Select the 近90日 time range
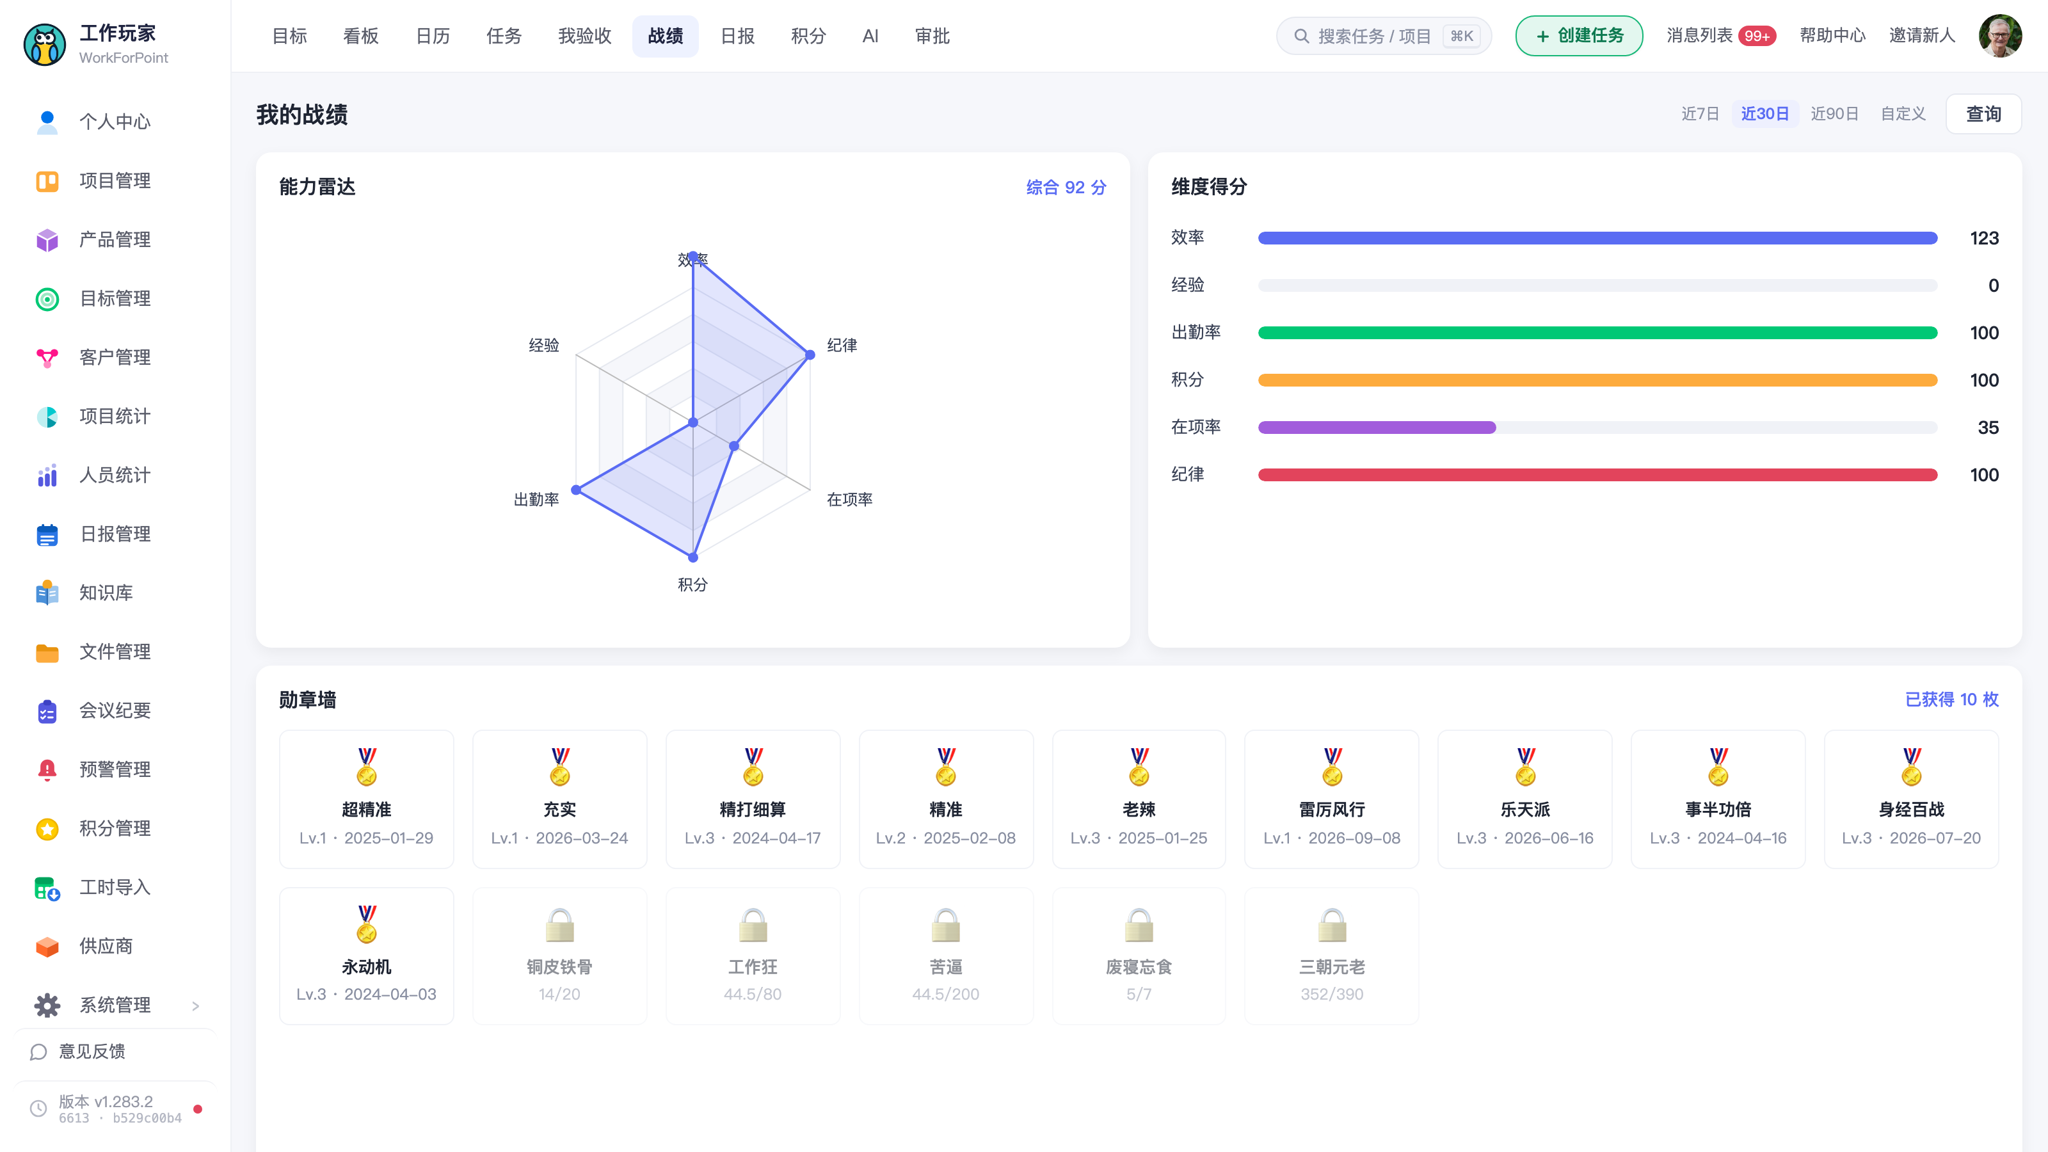 [x=1834, y=114]
